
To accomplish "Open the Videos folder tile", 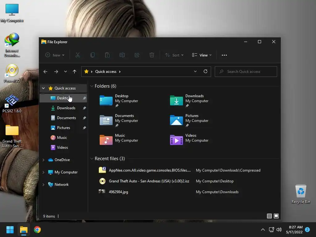I will 189,140.
